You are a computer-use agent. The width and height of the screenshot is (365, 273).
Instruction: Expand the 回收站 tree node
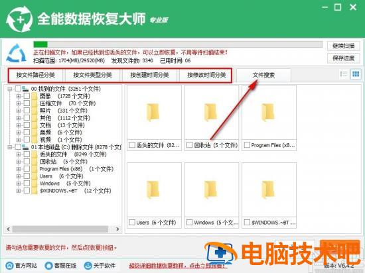(19, 162)
